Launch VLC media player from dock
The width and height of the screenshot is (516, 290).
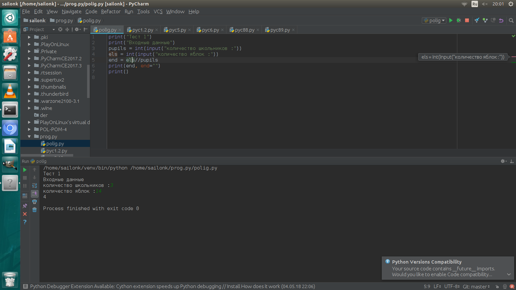[10, 91]
